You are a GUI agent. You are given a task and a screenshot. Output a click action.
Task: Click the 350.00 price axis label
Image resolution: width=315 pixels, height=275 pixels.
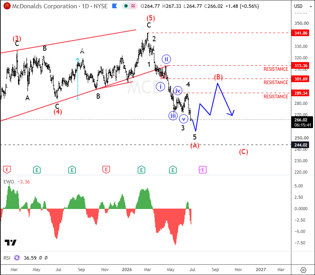tap(302, 23)
